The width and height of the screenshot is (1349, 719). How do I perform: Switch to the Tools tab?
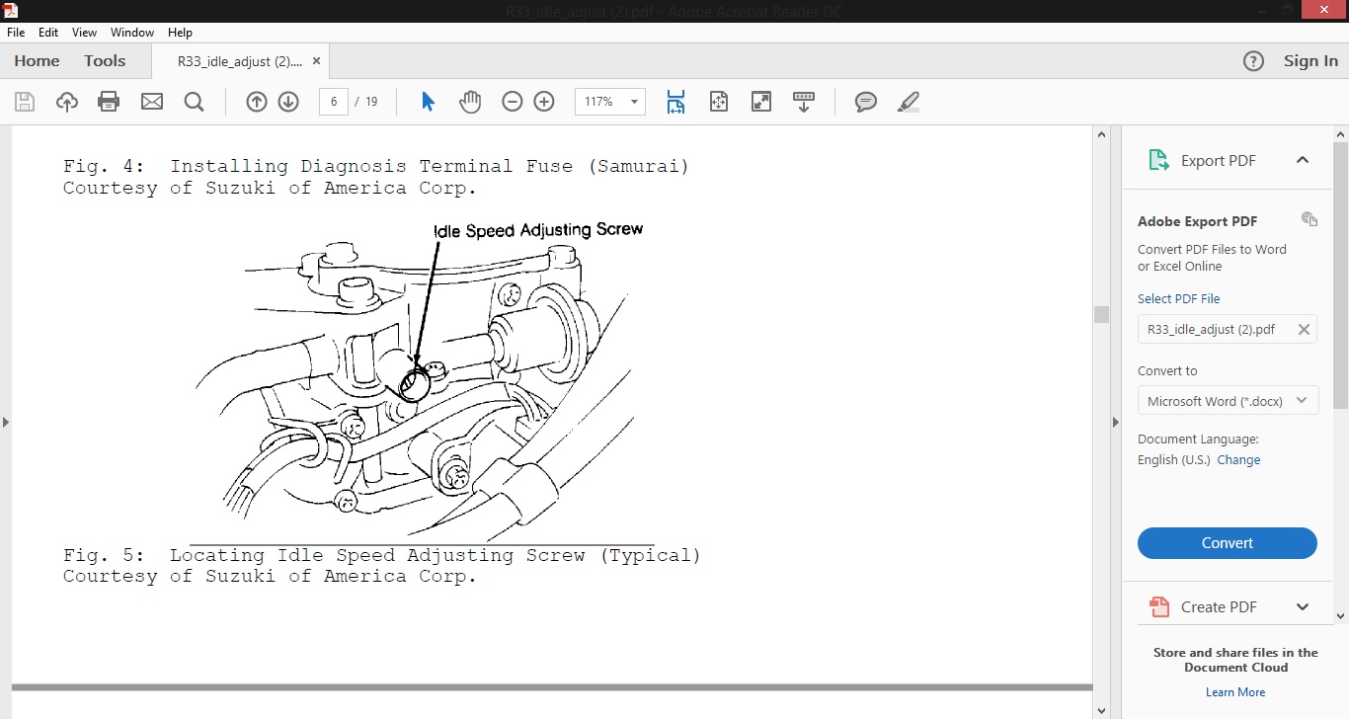click(x=105, y=61)
